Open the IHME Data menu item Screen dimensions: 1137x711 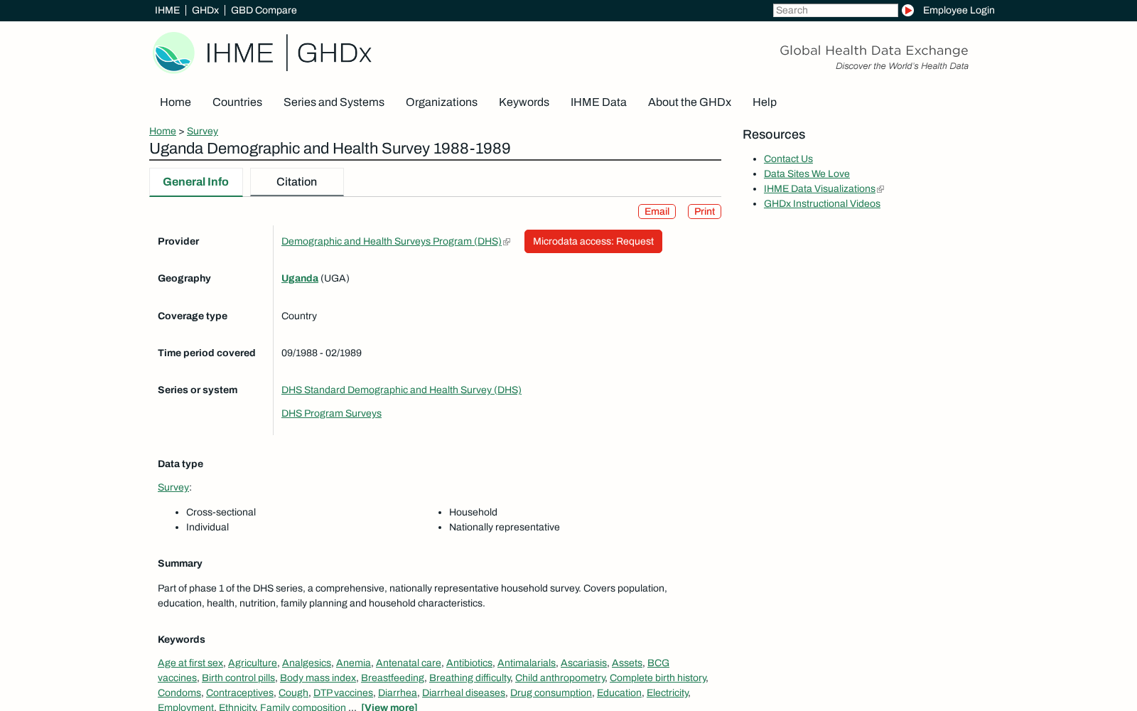click(x=598, y=102)
